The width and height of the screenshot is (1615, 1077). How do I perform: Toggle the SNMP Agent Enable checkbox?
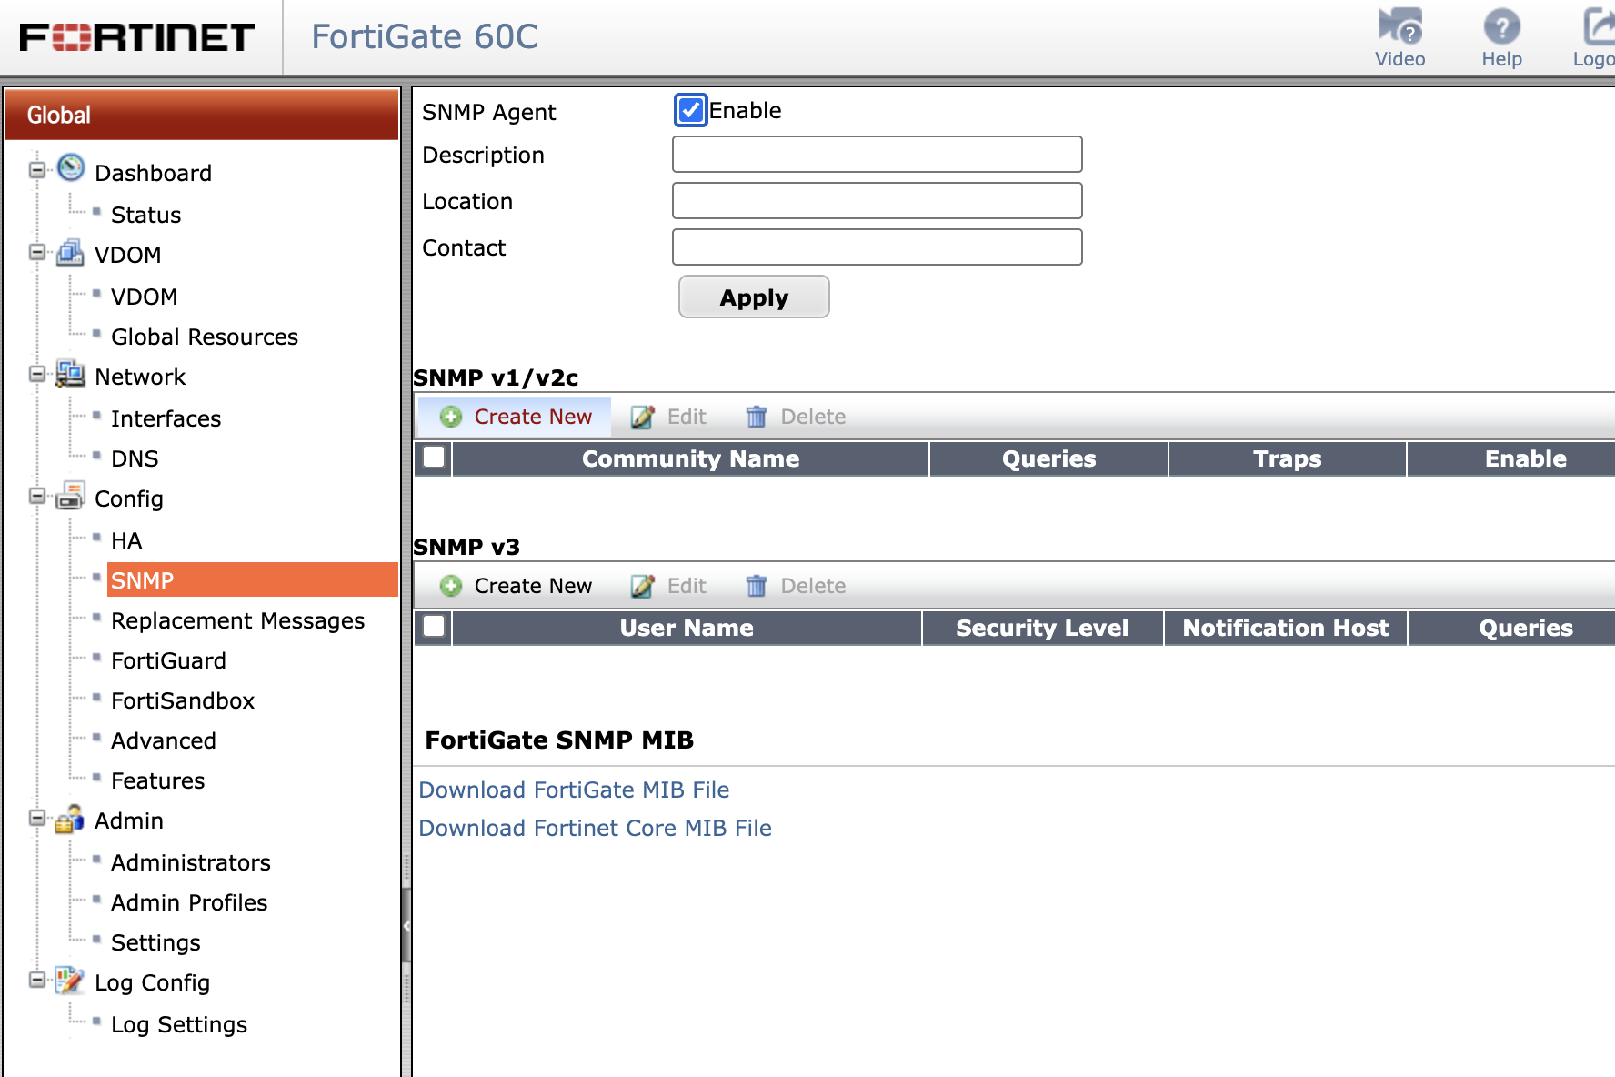click(691, 110)
